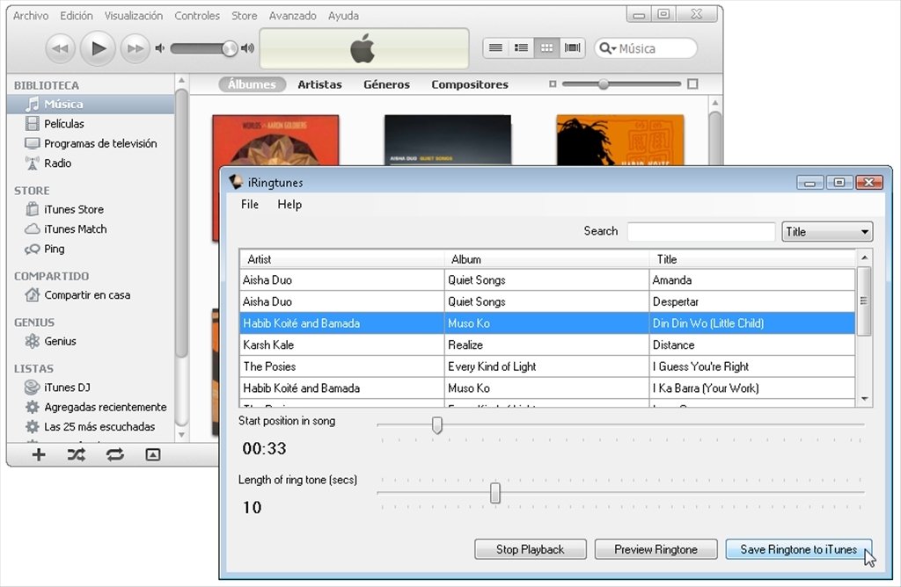Switch iTunes to grid view
Screen dimensions: 901x587
546,47
